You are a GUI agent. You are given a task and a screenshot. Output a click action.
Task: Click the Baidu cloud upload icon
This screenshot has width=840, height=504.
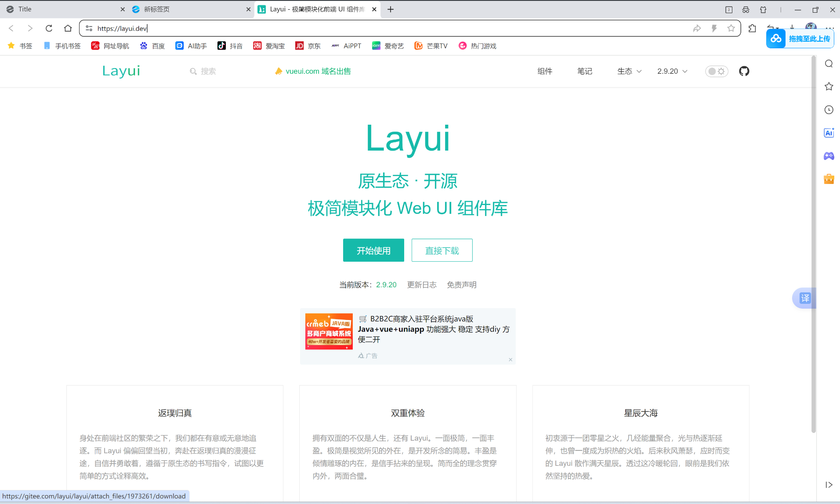[776, 39]
